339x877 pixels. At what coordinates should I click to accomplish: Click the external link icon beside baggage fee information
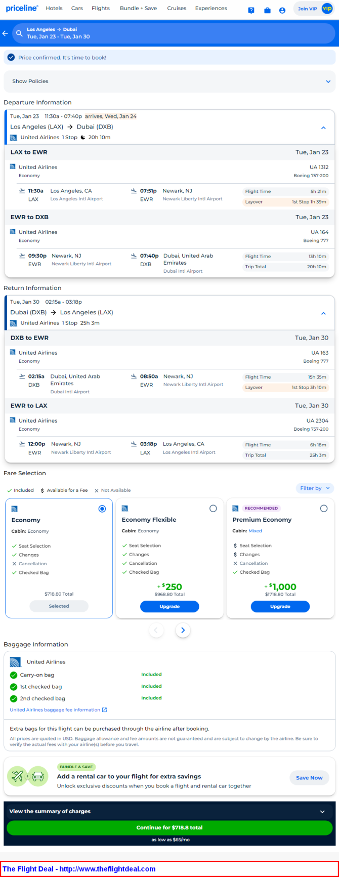(105, 710)
